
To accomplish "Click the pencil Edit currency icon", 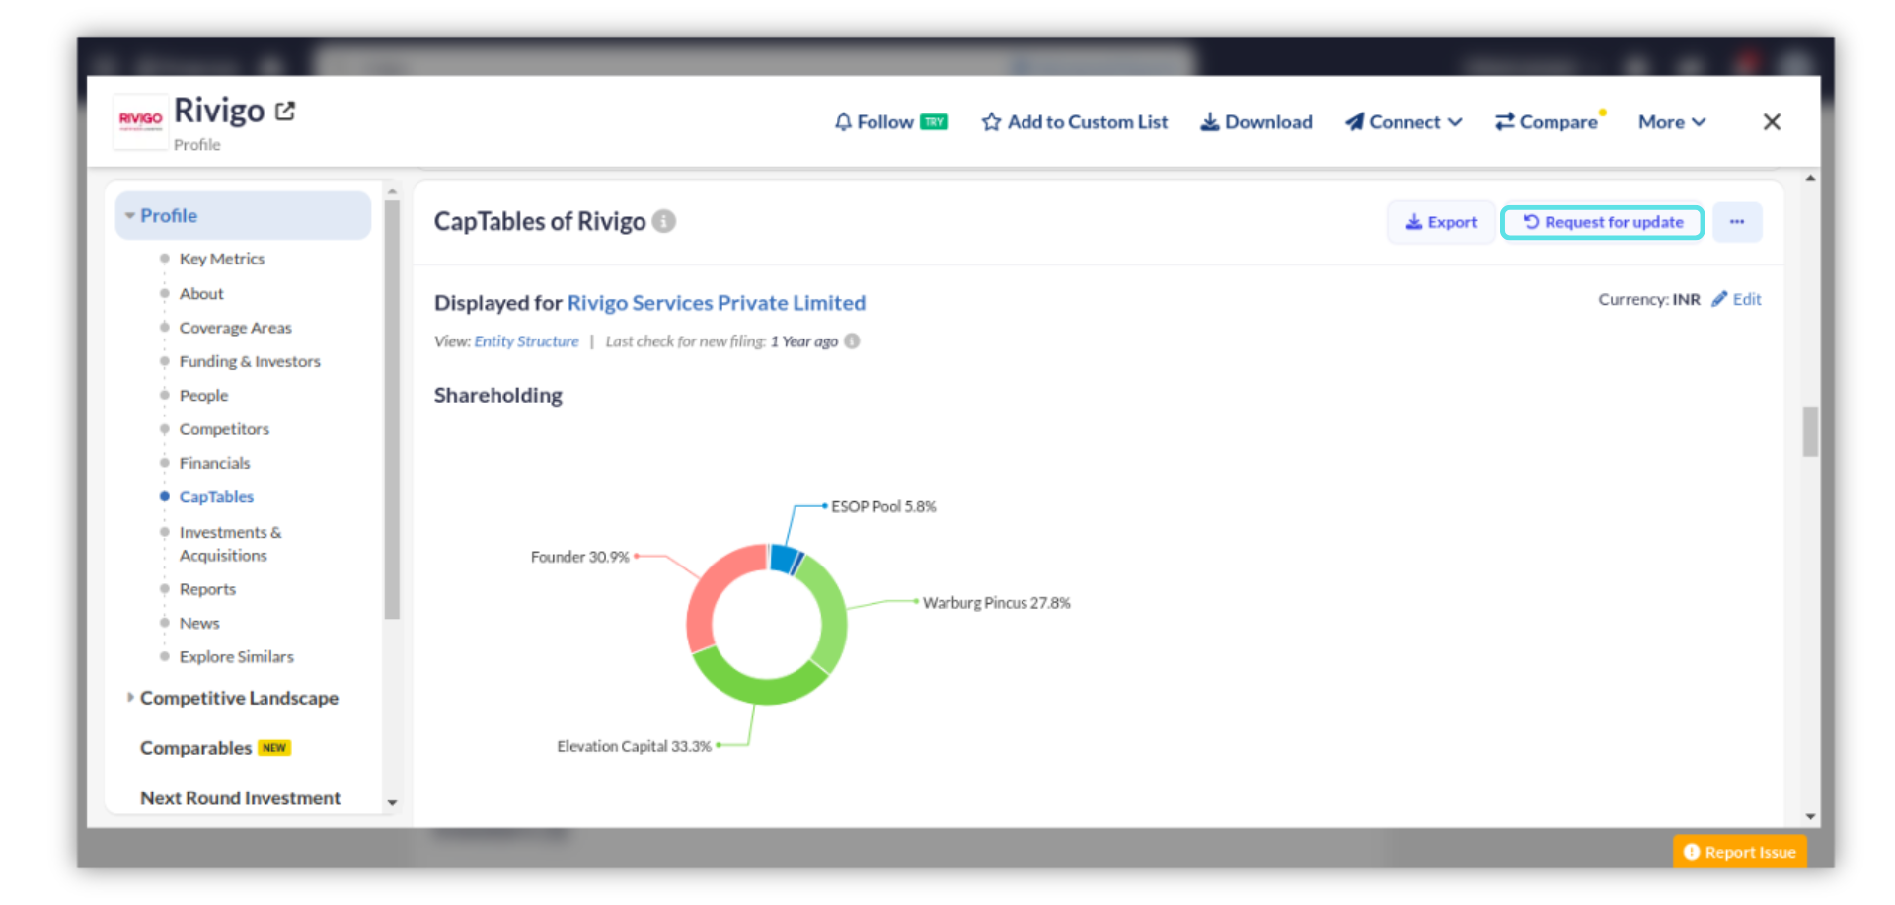I will point(1719,299).
